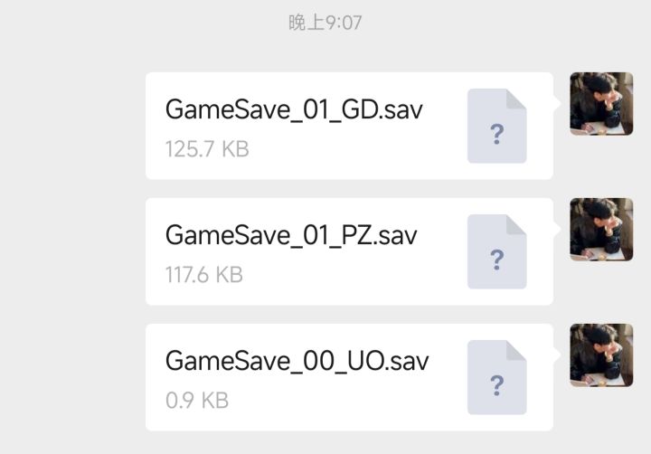Open sender avatar beside GameSave_01_PZ.sav
This screenshot has width=651, height=454.
point(601,230)
